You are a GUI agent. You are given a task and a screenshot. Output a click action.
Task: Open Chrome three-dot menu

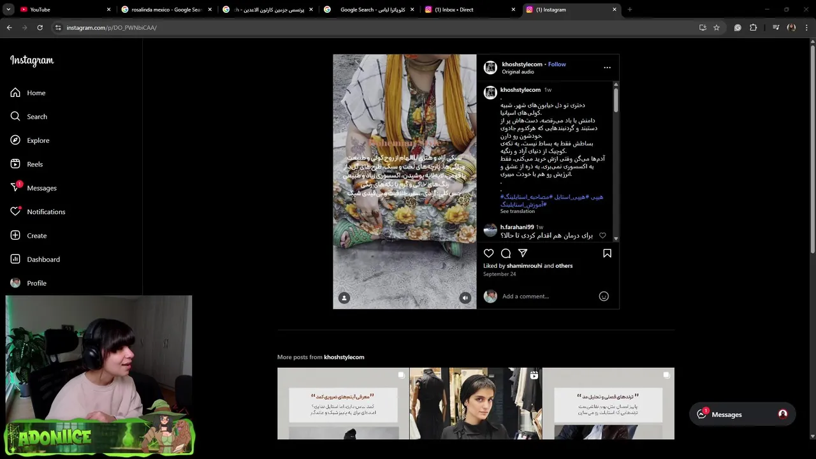807,27
